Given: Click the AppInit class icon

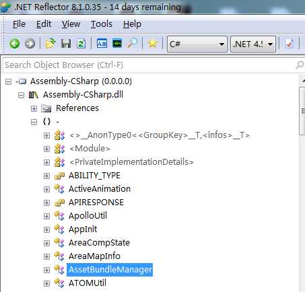Looking at the screenshot, I should pos(59,229).
